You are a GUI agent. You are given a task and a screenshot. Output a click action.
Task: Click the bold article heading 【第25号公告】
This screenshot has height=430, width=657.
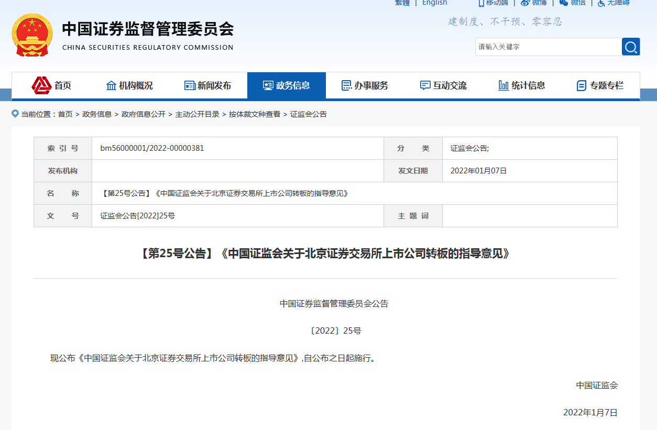325,254
